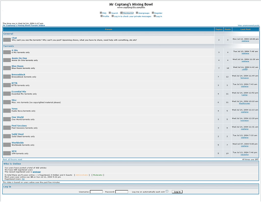
Task: Click the folder icon beside Chat forum
Action: (x=7, y=40)
